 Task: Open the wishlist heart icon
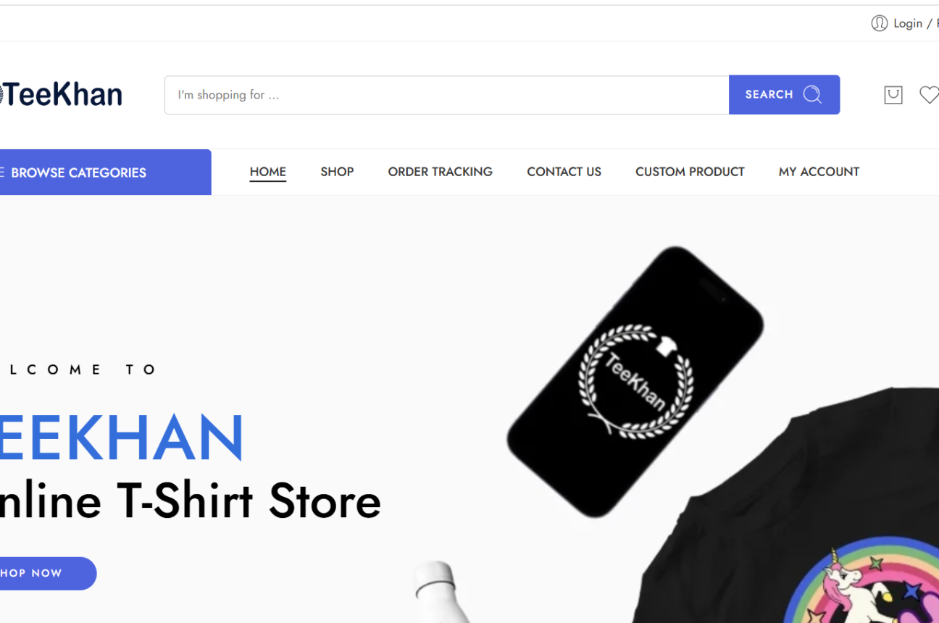tap(929, 95)
